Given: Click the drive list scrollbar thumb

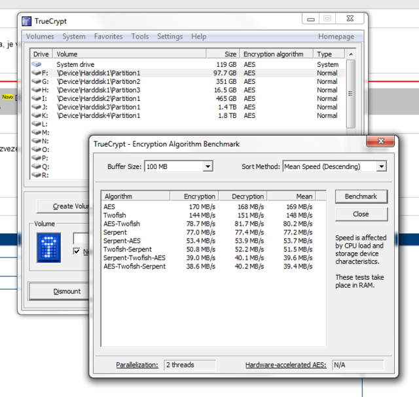Looking at the screenshot, I should pos(351,94).
